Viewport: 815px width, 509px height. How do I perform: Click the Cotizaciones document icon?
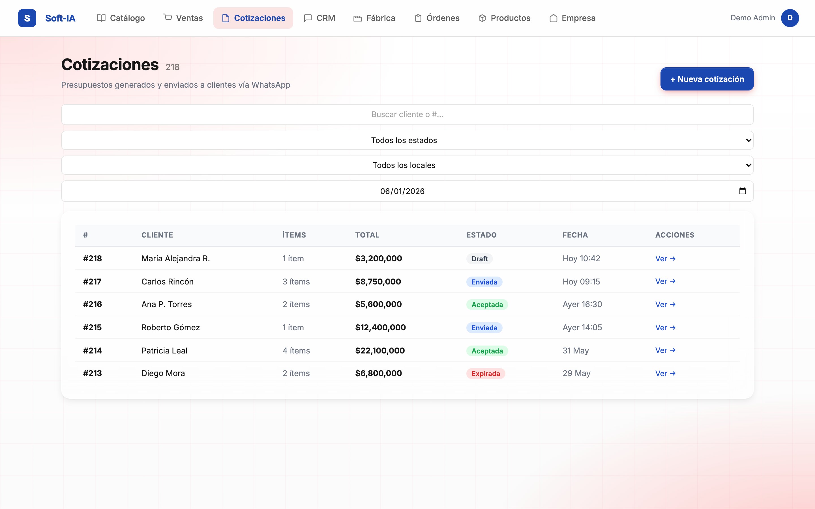tap(226, 18)
